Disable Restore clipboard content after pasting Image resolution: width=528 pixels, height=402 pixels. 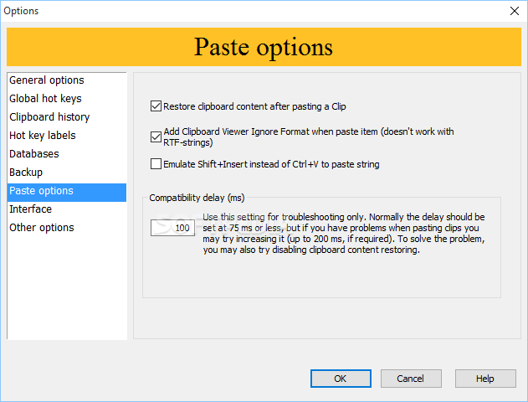[x=156, y=106]
